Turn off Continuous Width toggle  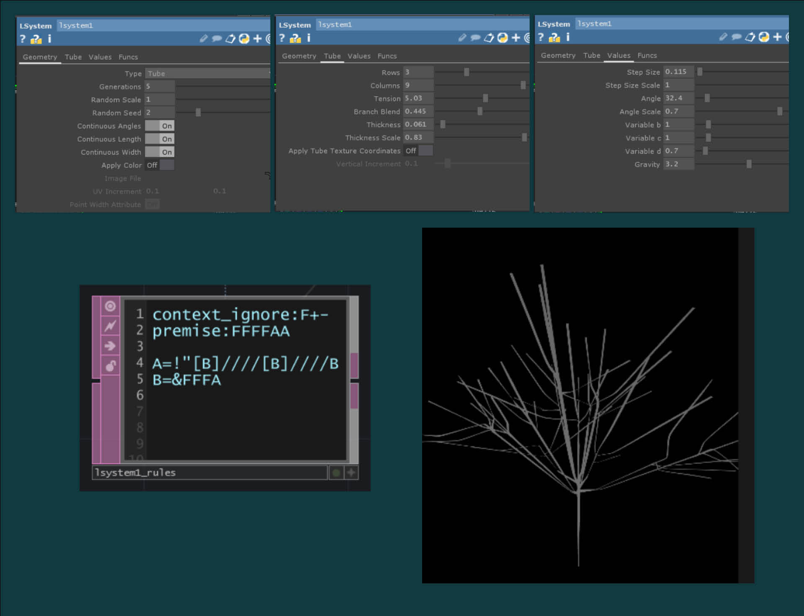click(x=160, y=152)
